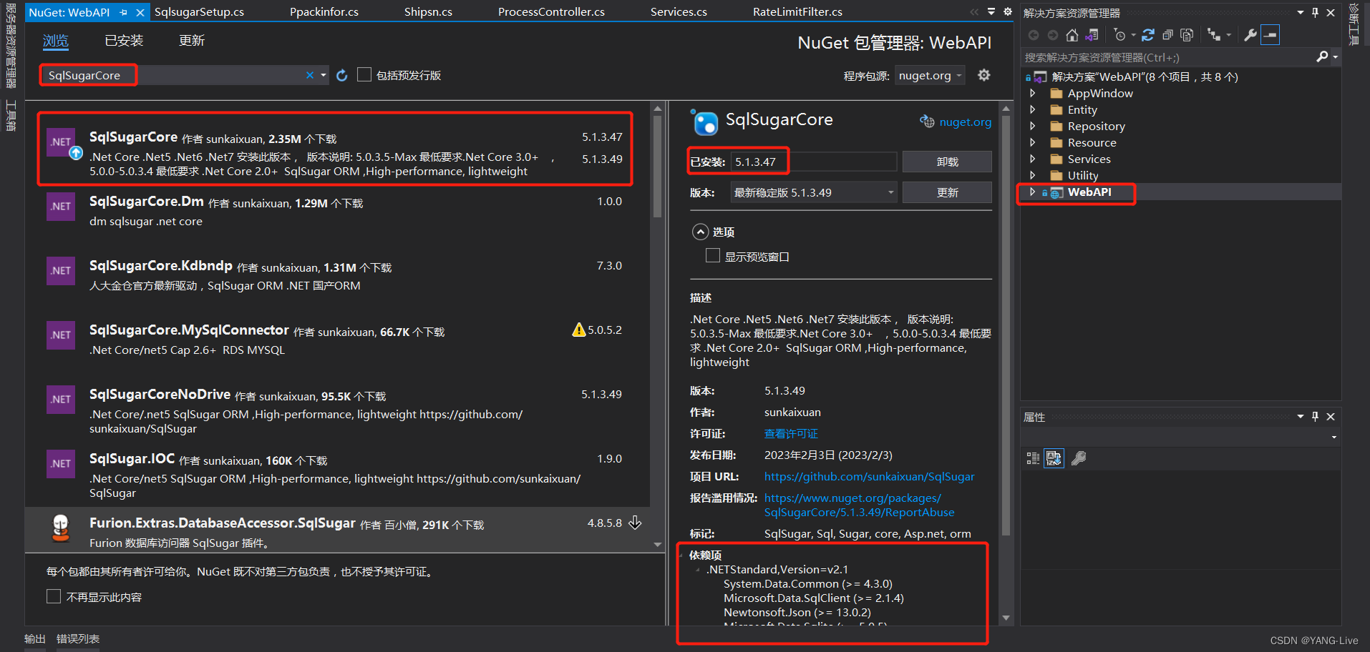Expand the AppWindow folder
Image resolution: width=1370 pixels, height=652 pixels.
click(1032, 93)
